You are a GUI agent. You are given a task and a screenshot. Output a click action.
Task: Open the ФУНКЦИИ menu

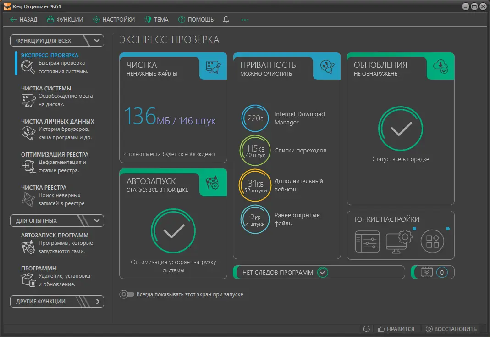(x=65, y=19)
